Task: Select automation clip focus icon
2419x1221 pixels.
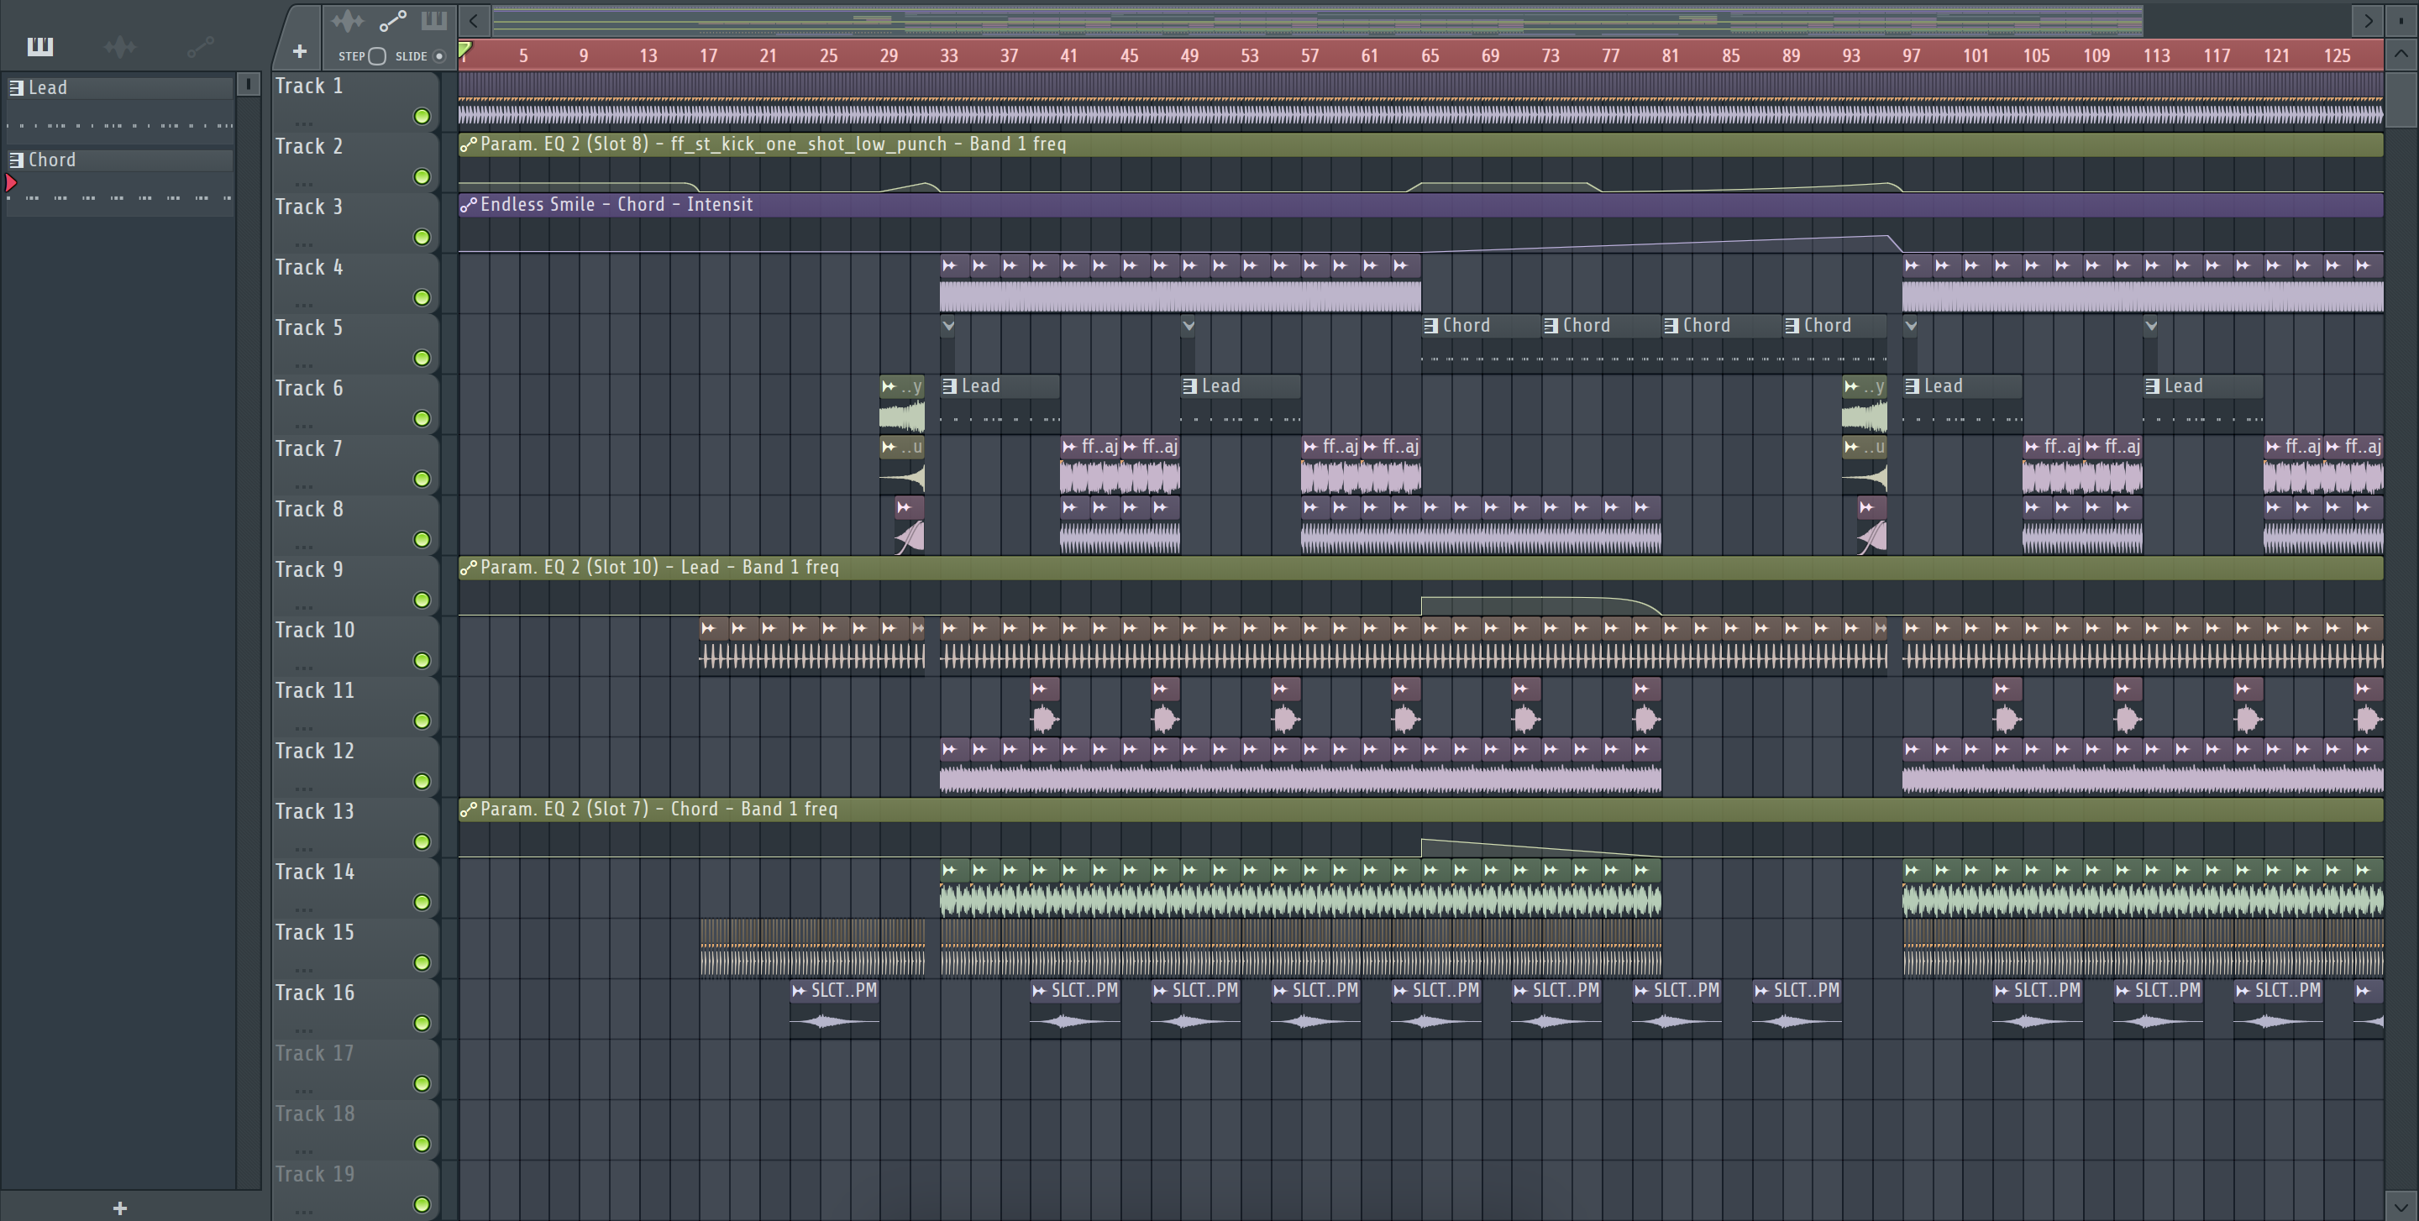Action: coord(392,21)
